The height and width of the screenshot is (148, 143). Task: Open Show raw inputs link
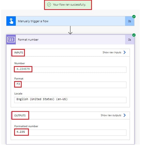click(x=112, y=52)
